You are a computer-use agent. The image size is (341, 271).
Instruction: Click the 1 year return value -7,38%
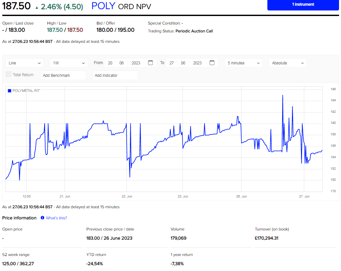pyautogui.click(x=177, y=263)
